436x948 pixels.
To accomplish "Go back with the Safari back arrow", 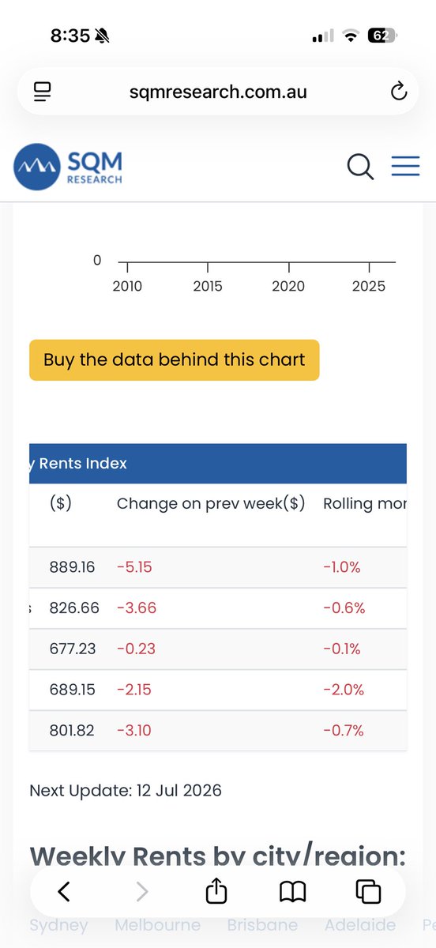I will coord(64,892).
